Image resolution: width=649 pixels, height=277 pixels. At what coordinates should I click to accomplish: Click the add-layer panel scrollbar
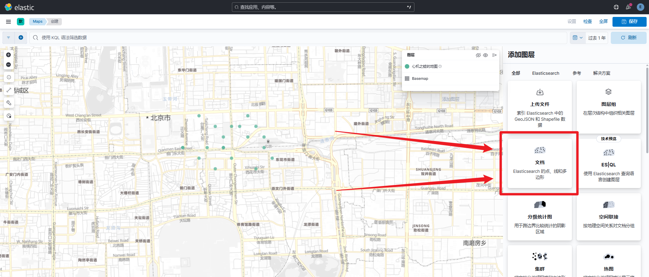pyautogui.click(x=647, y=110)
